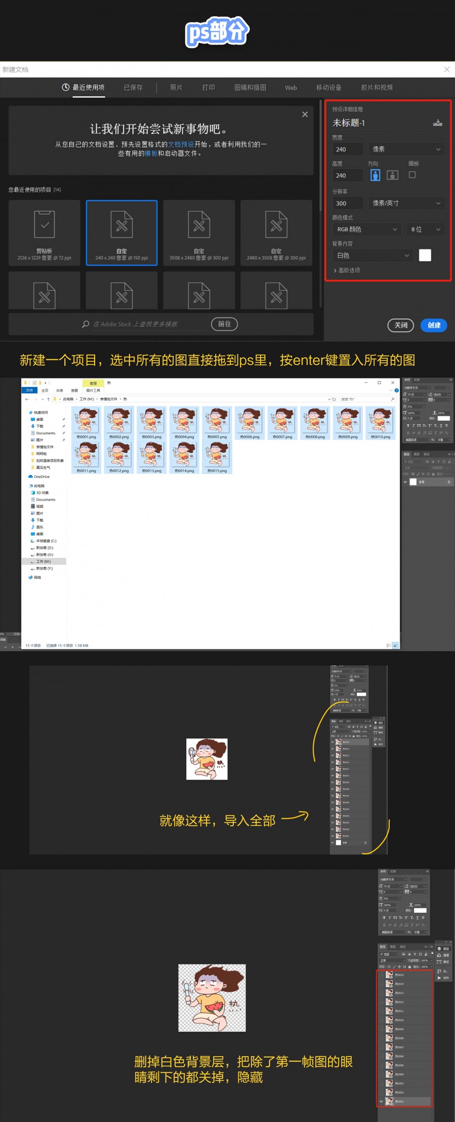The image size is (455, 1122).
Task: Select landscape orientation icon
Action: 392,175
